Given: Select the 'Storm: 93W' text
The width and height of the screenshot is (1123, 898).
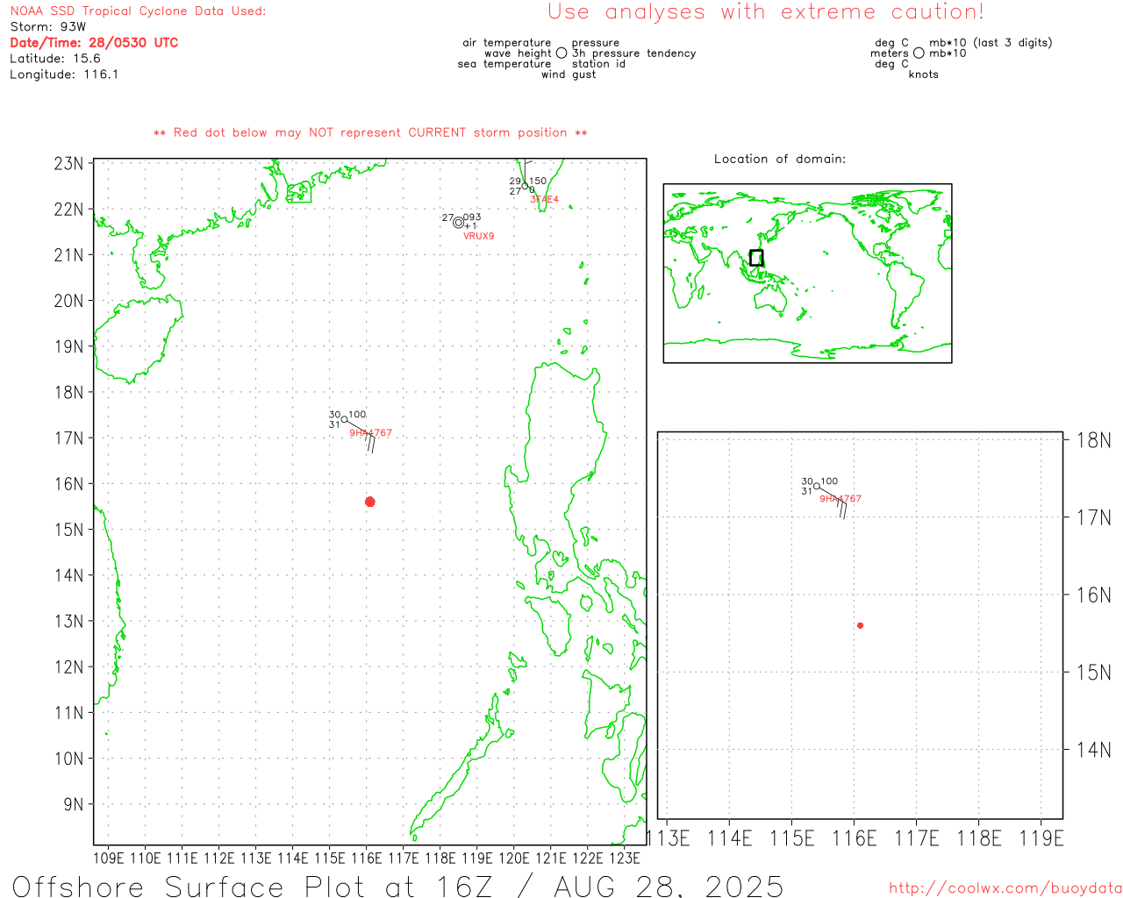Looking at the screenshot, I should pyautogui.click(x=48, y=27).
